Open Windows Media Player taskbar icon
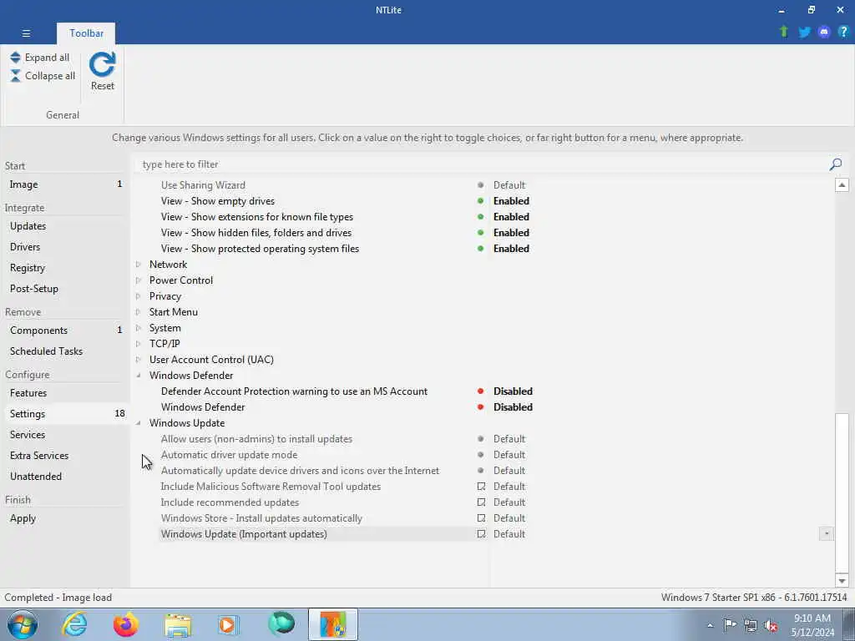Image resolution: width=855 pixels, height=641 pixels. 228,624
